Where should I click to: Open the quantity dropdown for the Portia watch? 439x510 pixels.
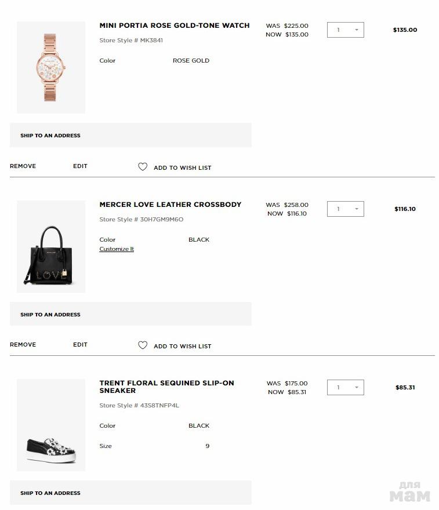click(346, 30)
